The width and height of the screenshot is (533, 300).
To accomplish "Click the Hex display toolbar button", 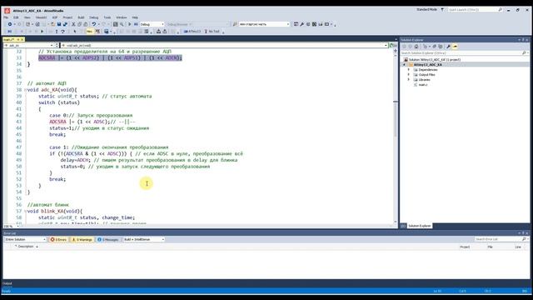I will coord(89,32).
